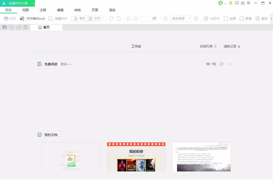Enable 双页 two-page view mode

94,18
